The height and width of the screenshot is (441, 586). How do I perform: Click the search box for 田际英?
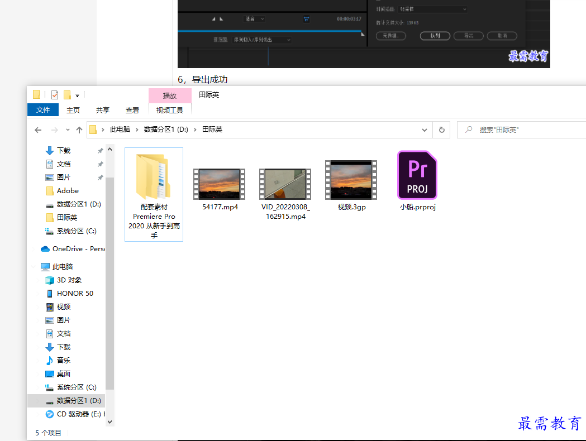(x=522, y=130)
